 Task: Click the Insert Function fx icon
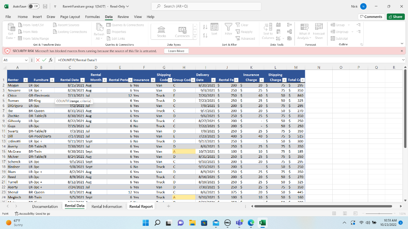click(51, 60)
